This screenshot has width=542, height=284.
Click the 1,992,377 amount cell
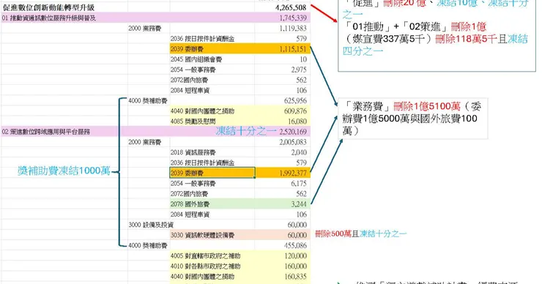[283, 173]
